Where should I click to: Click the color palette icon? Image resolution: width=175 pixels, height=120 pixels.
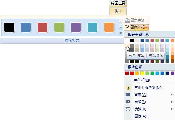tap(128, 88)
